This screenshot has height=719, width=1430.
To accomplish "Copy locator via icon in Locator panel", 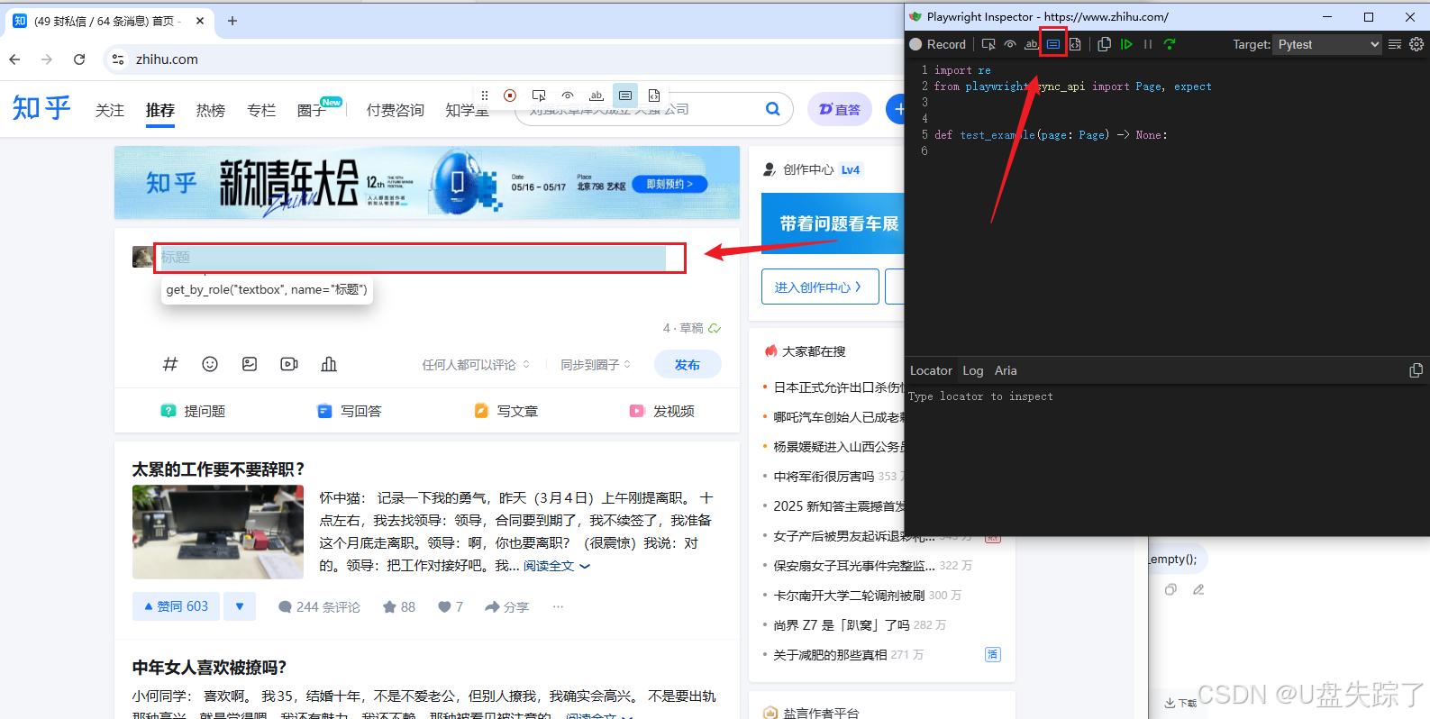I will point(1416,370).
